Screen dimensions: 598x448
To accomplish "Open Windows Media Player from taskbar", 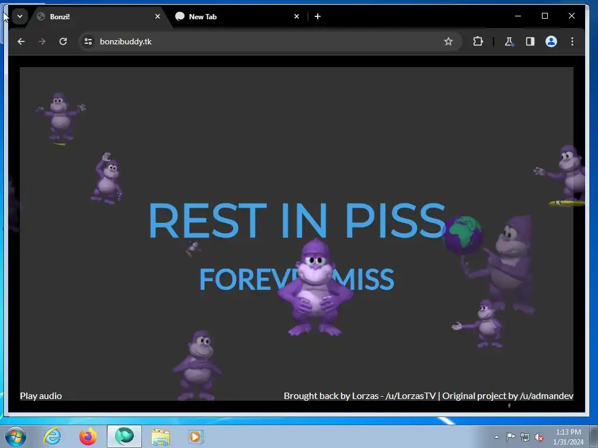I will [x=196, y=436].
